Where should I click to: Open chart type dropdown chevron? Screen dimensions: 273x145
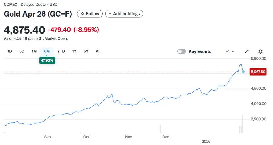click(233, 51)
